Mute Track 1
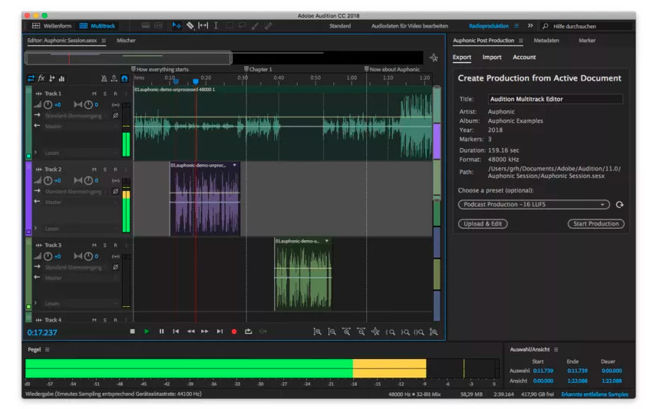Viewport: 647px width, 409px height. click(x=94, y=94)
